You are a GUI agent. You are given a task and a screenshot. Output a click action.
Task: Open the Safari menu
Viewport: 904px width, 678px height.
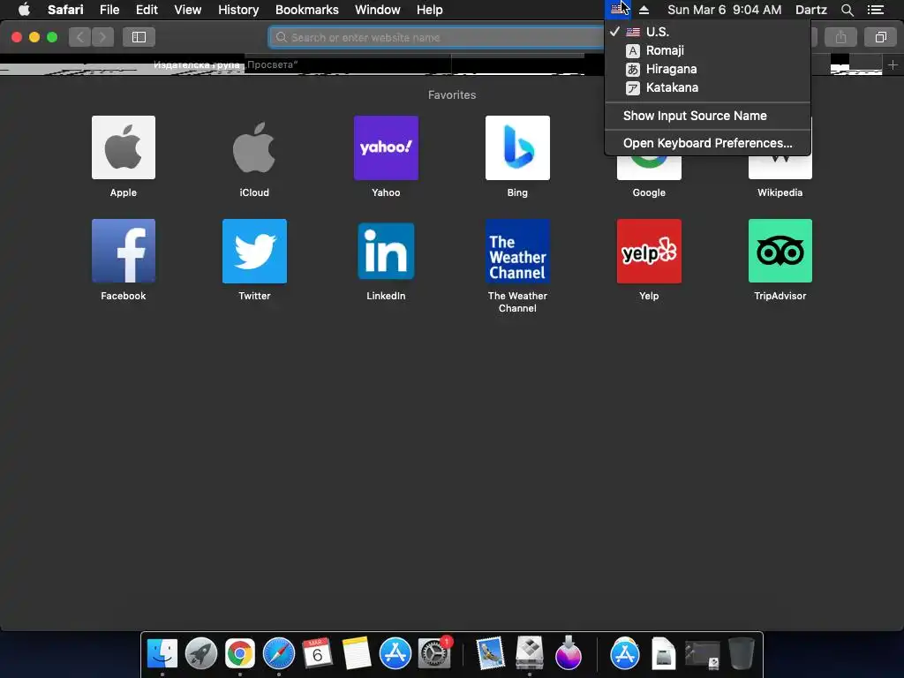point(65,10)
